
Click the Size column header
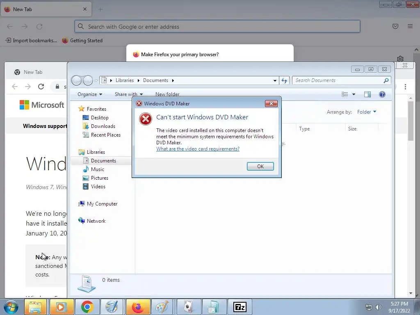tap(352, 129)
